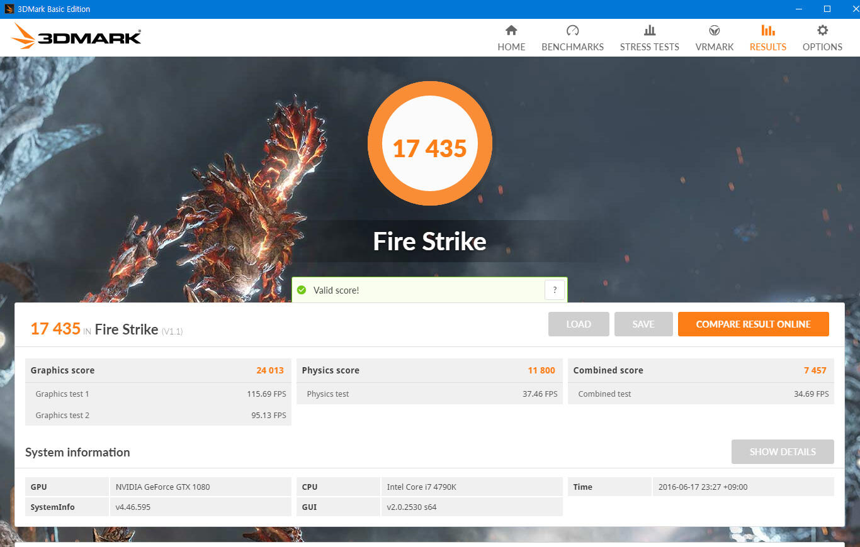Click the Combined score value 7 457
Screen dimensions: 860x547
click(x=815, y=370)
